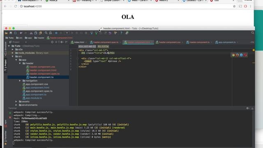This screenshot has width=263, height=148.
Task: Click the Find magnifier toolbar icon
Action: (46, 33)
